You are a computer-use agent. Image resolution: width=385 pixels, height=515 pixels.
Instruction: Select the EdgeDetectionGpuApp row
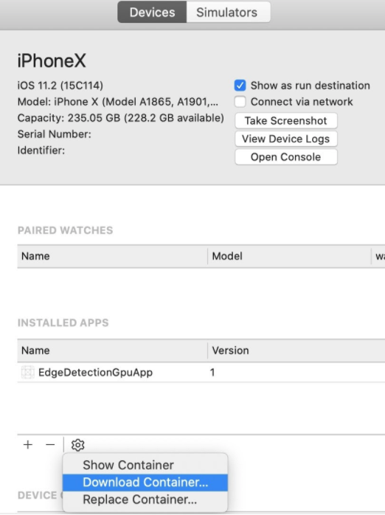coord(201,372)
